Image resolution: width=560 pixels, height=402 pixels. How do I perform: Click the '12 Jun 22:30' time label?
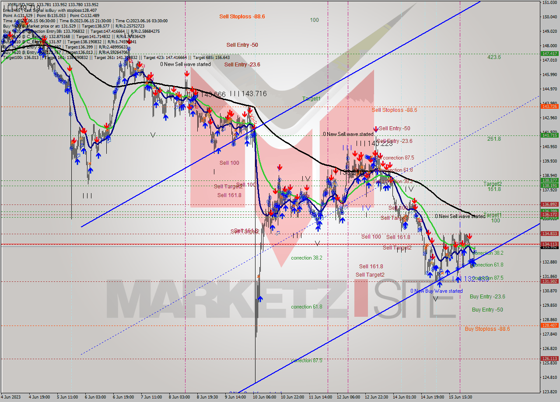coord(377,397)
